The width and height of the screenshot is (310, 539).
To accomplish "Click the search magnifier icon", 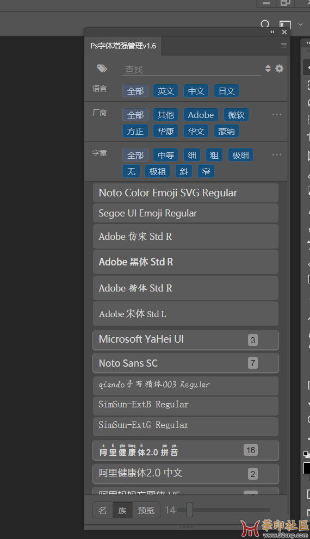I will [265, 25].
